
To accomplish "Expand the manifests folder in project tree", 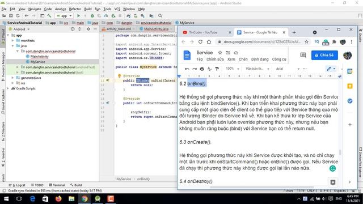I will tap(12, 40).
